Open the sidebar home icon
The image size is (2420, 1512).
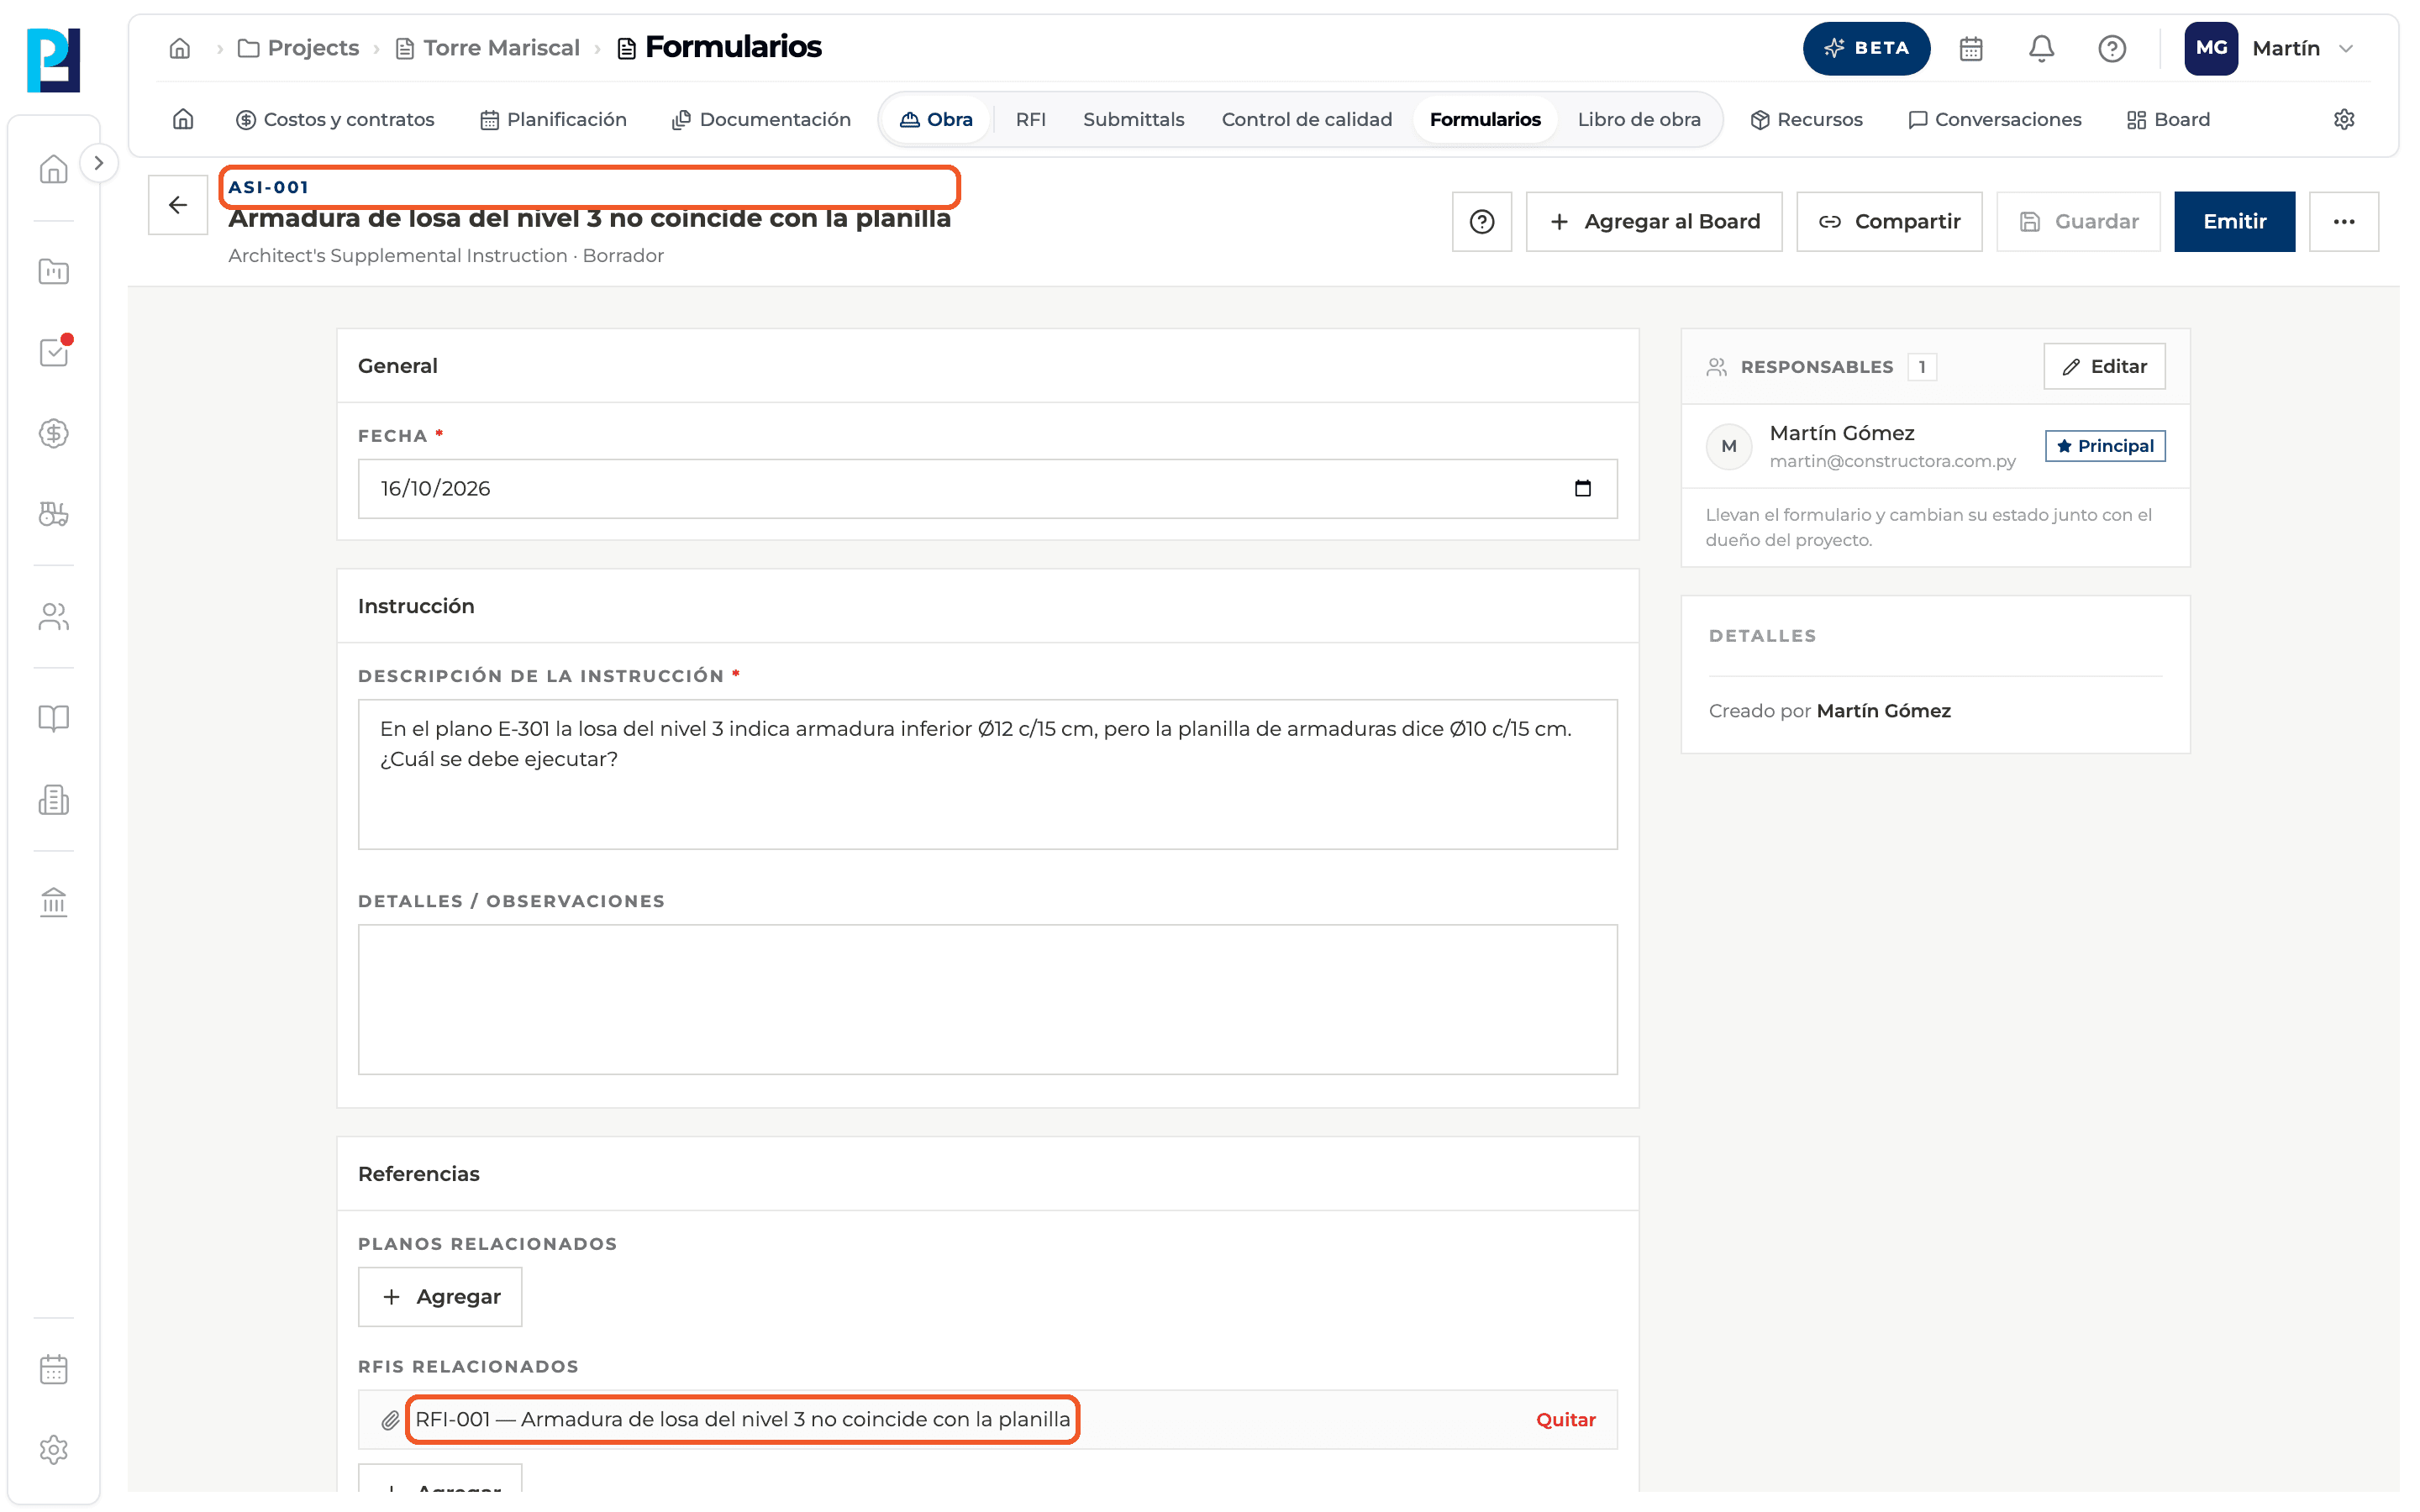coord(53,169)
